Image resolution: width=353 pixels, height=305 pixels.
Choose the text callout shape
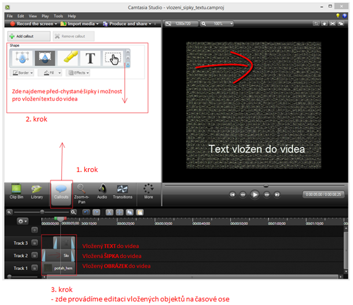(x=90, y=57)
